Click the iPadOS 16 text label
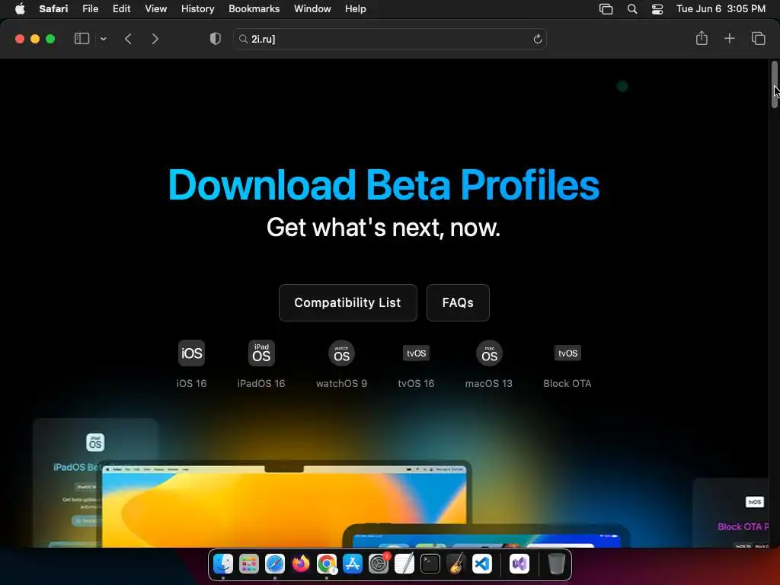This screenshot has width=780, height=585. [x=261, y=384]
